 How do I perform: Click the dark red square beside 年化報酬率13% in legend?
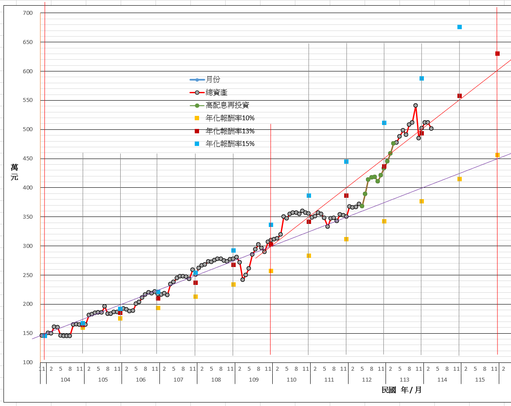(x=197, y=131)
